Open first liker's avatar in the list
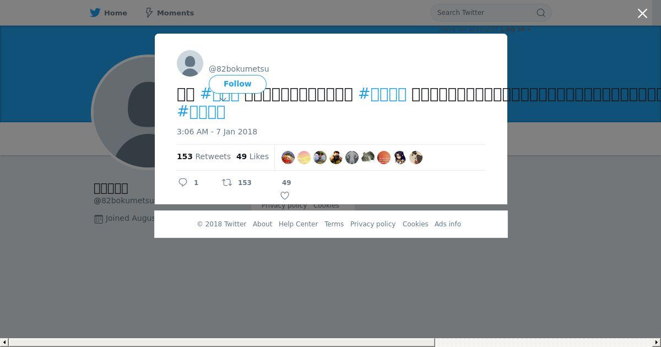Viewport: 661px width, 347px height. click(288, 158)
